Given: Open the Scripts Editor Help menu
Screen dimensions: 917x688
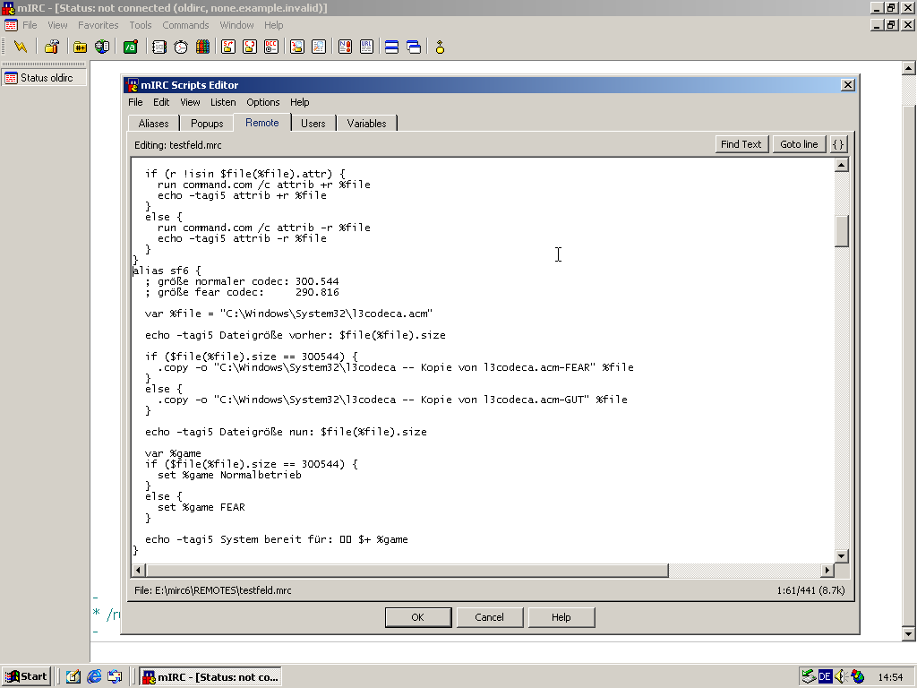Looking at the screenshot, I should (300, 102).
